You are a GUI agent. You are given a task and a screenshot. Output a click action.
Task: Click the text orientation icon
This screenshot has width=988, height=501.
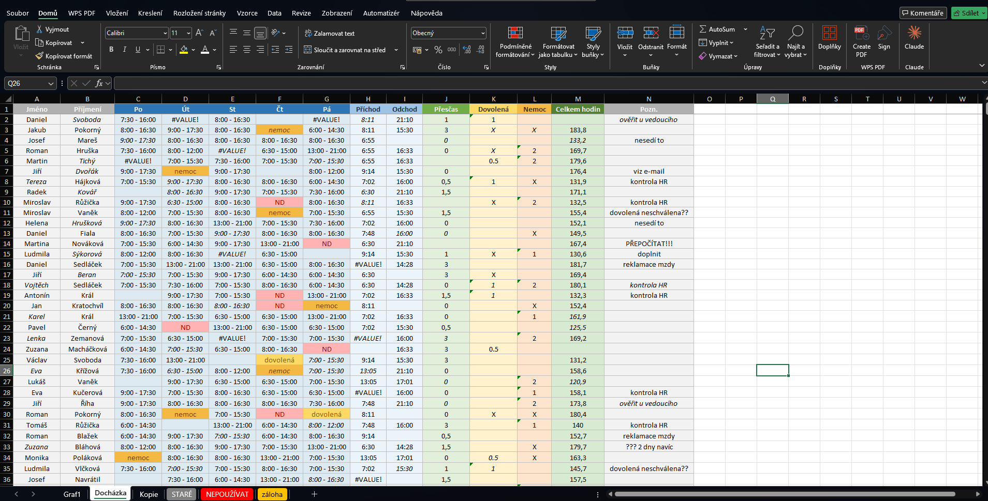coord(276,33)
